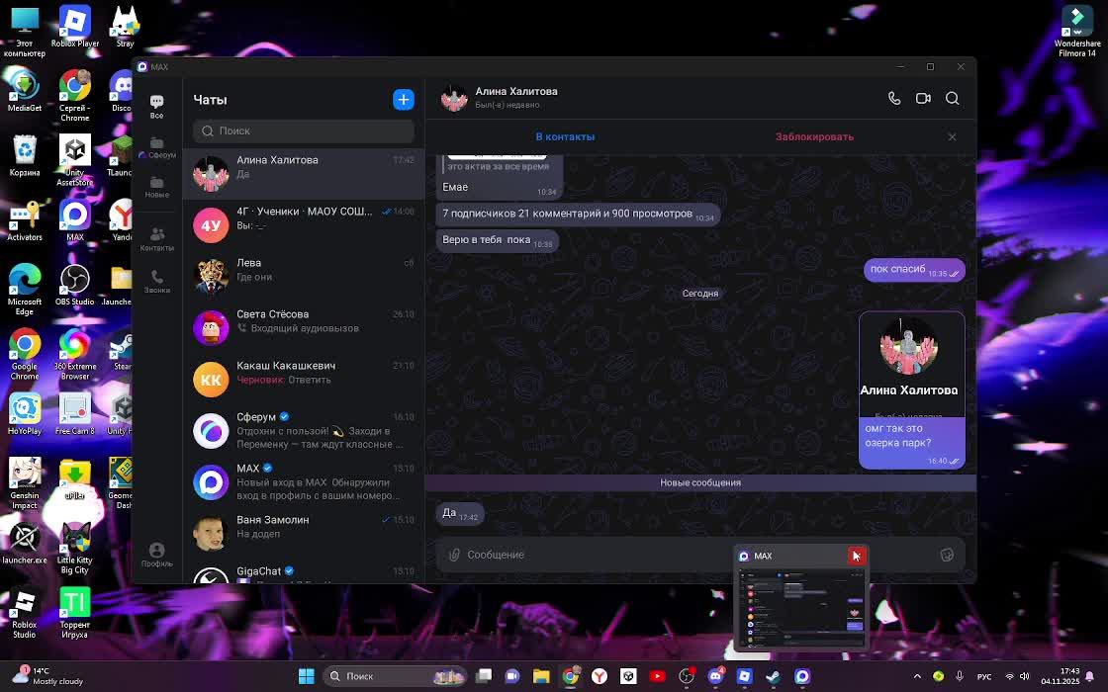This screenshot has width=1108, height=692.
Task: Open the chat with Ваня Замолин
Action: coord(304,534)
